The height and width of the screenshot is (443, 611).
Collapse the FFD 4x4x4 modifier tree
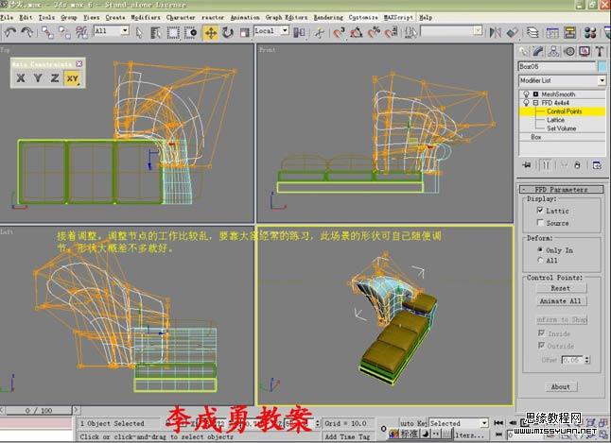[535, 103]
